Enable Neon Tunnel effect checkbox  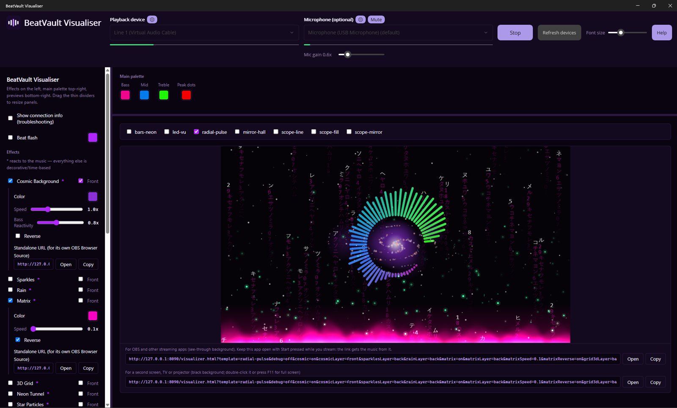11,394
